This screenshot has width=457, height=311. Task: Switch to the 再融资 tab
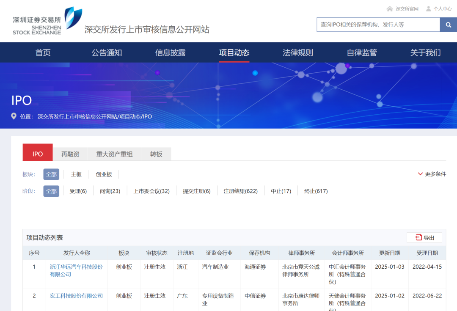coord(70,154)
